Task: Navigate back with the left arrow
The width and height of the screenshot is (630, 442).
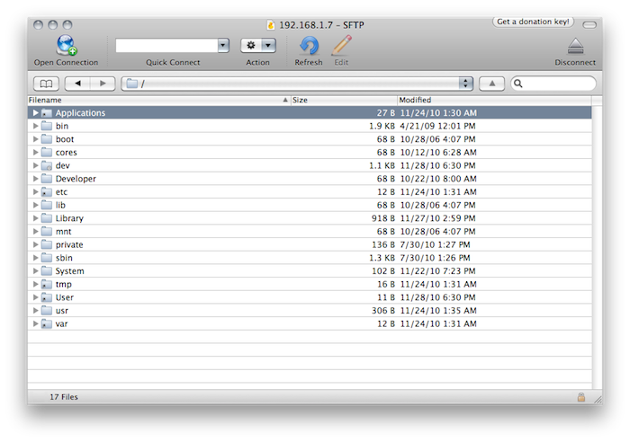Action: coord(79,84)
